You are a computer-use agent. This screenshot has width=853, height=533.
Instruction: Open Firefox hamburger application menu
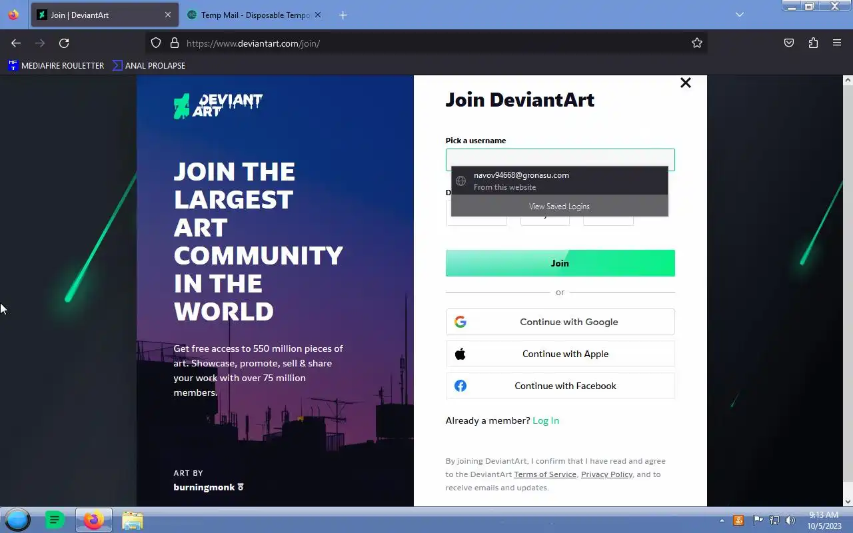(837, 43)
